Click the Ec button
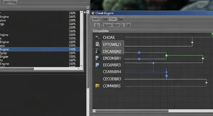The image size is (213, 116). click(x=97, y=25)
